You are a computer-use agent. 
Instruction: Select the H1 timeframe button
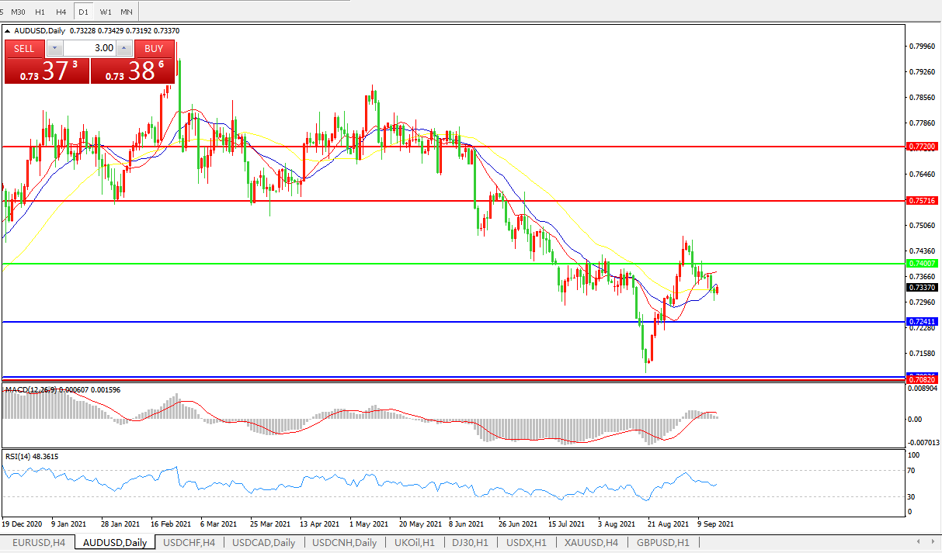[x=40, y=12]
